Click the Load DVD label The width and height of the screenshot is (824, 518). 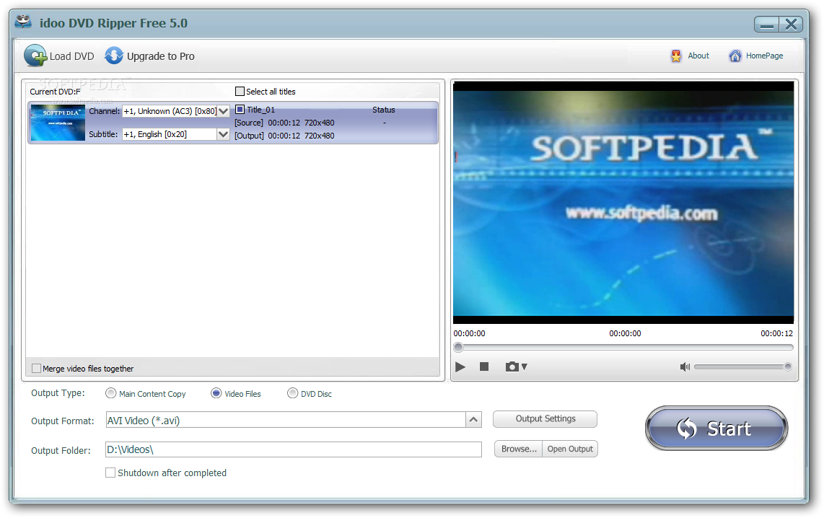[x=72, y=56]
